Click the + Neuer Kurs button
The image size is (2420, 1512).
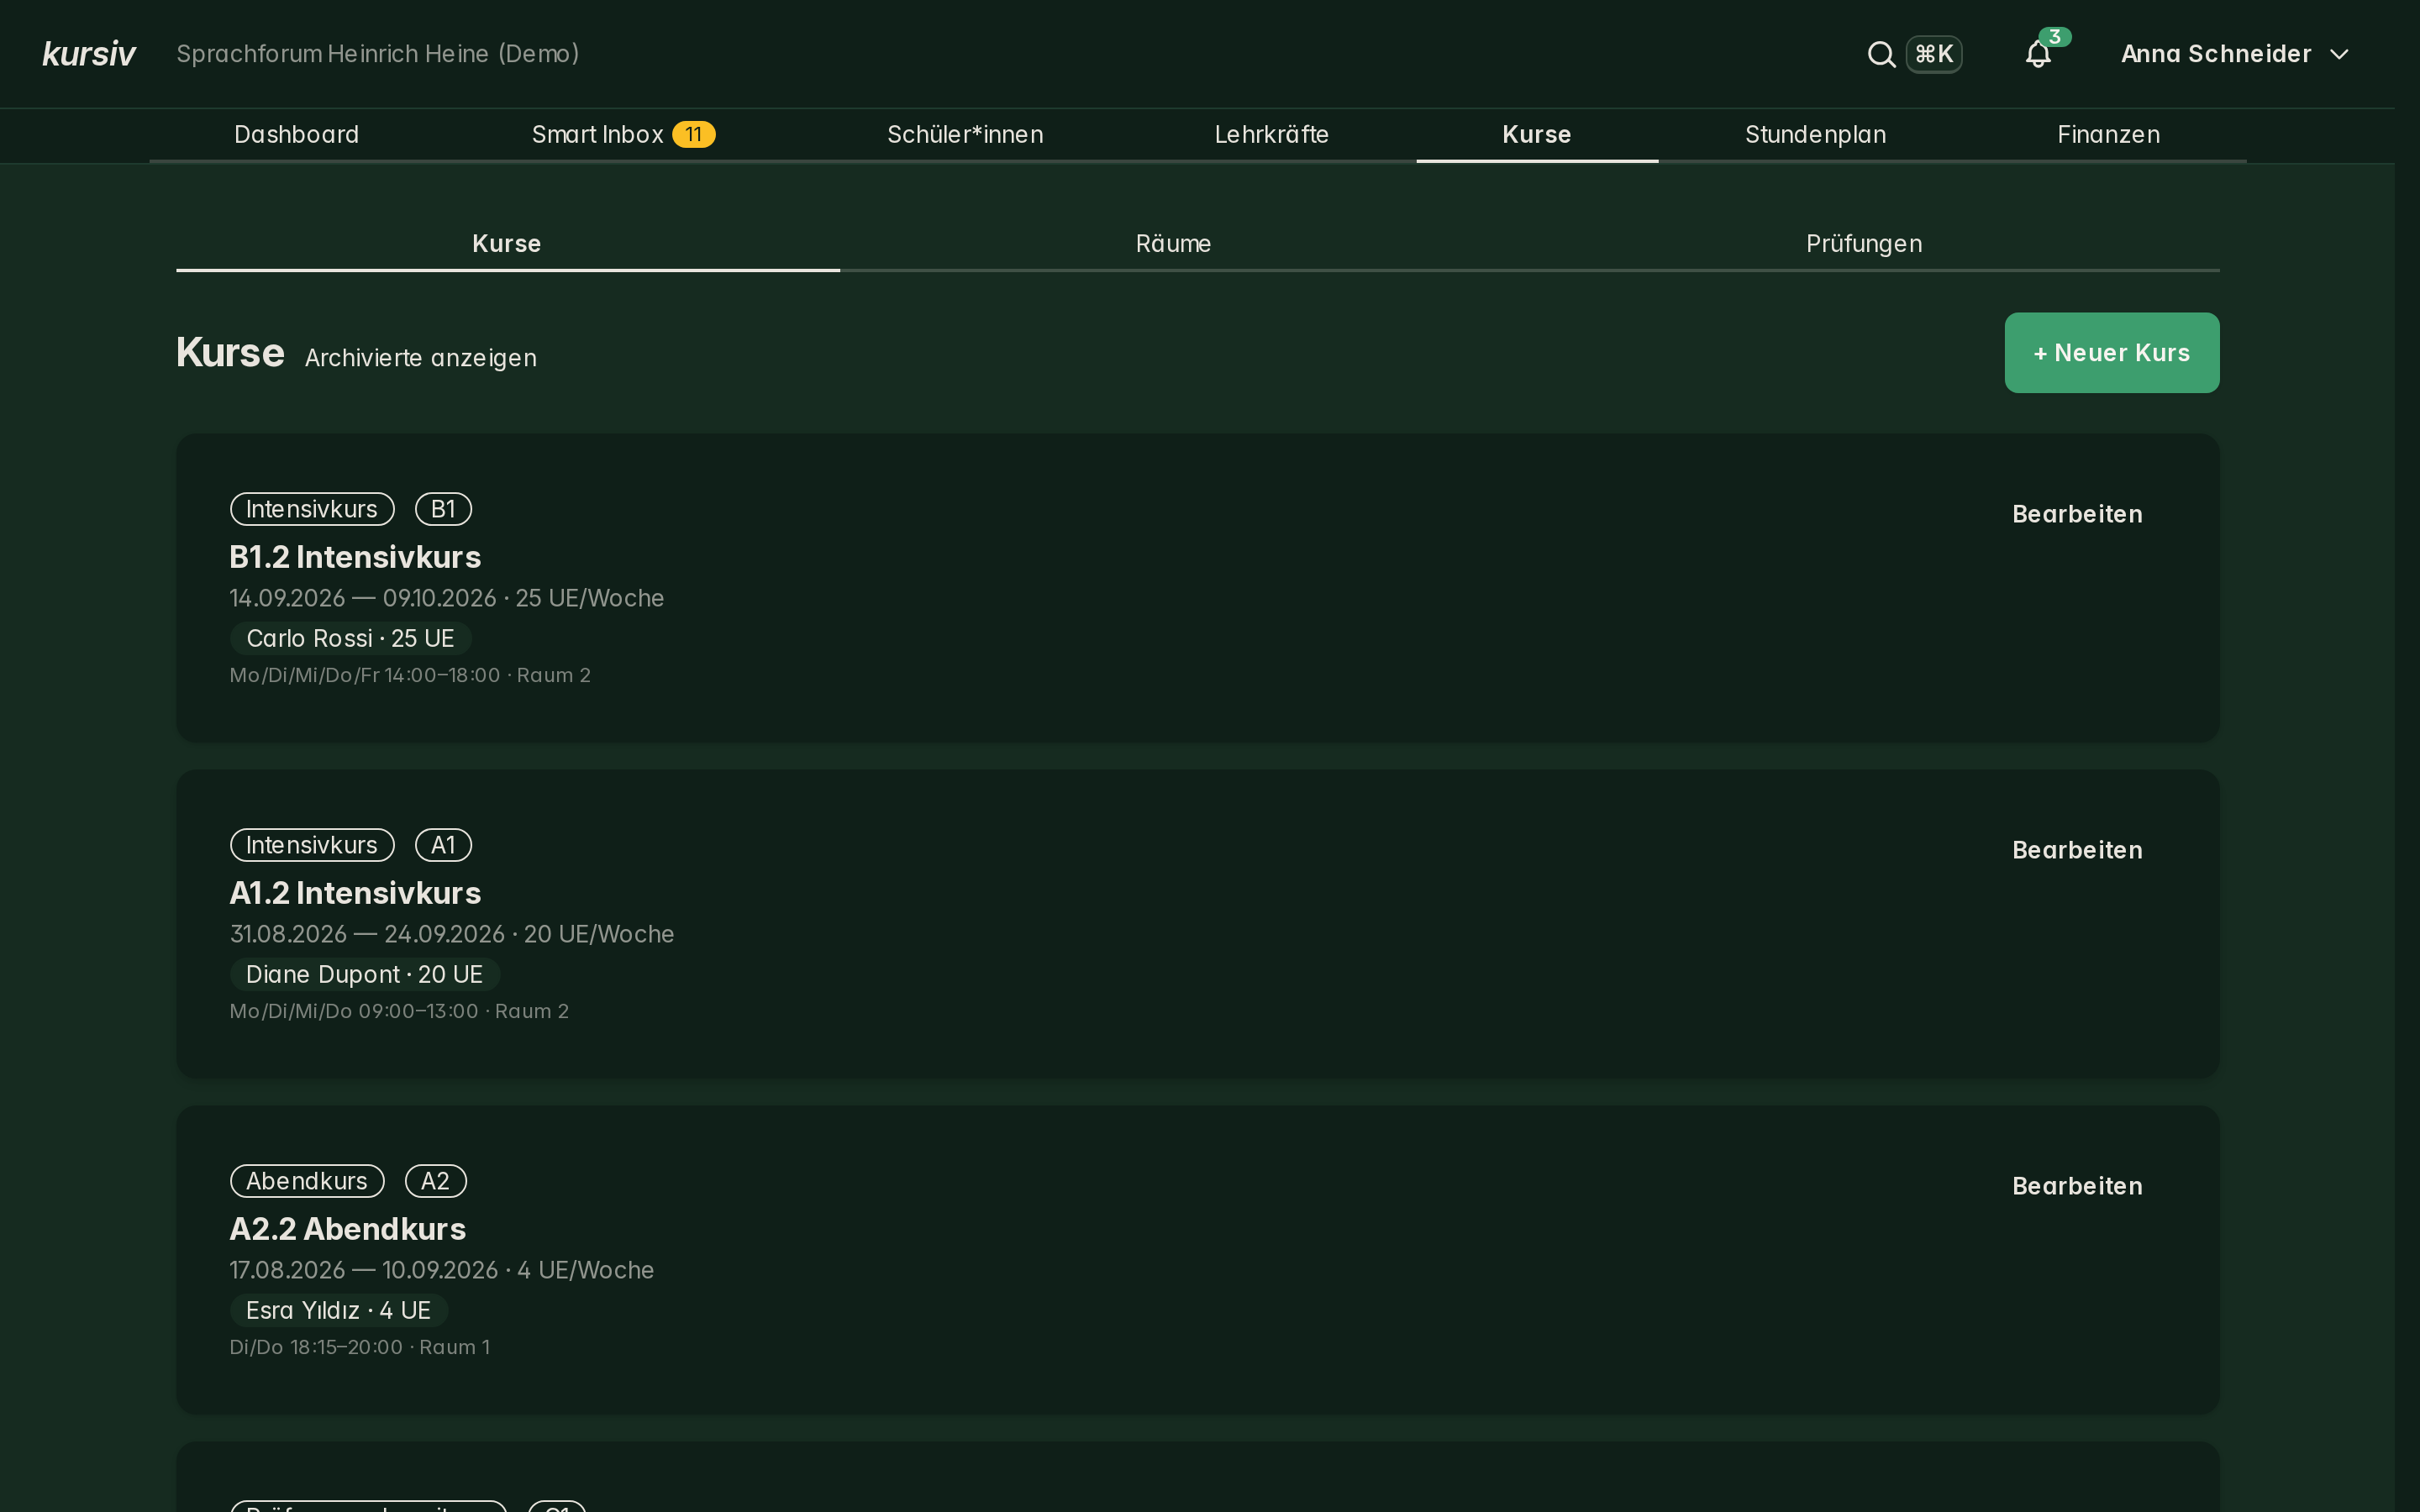2111,353
